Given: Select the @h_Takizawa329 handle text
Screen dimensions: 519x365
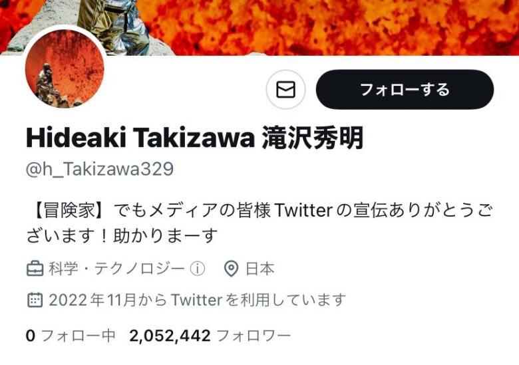Looking at the screenshot, I should click(x=100, y=169).
